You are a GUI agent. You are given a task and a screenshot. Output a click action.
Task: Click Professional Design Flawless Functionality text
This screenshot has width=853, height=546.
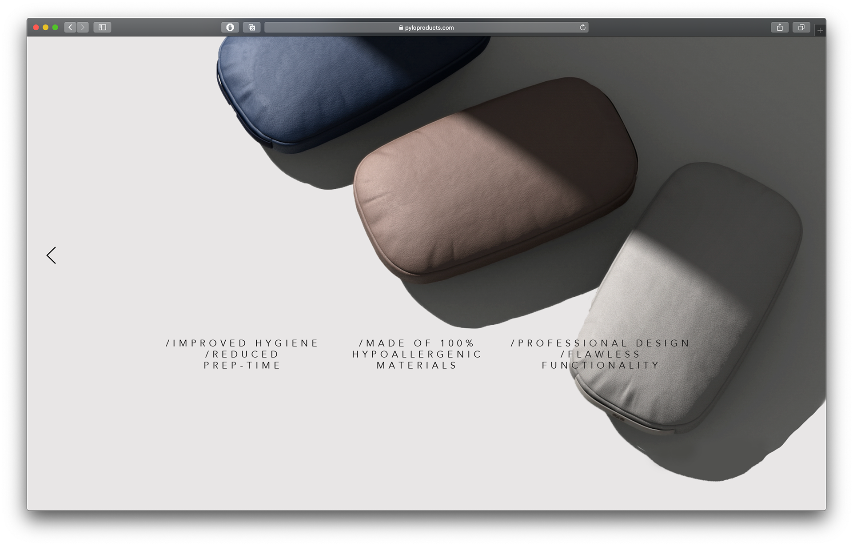600,354
